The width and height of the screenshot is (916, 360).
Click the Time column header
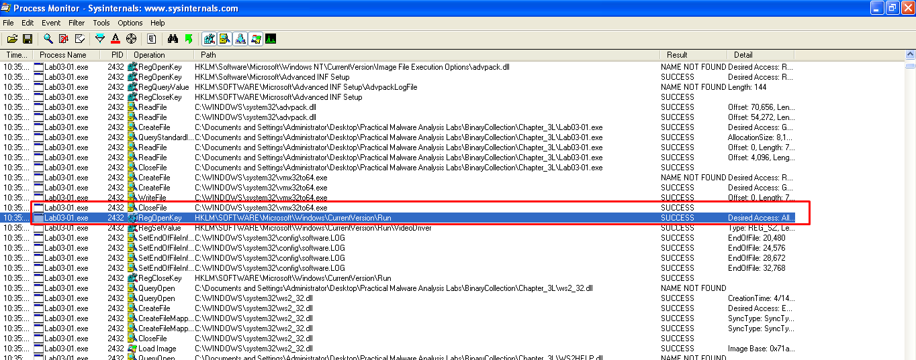pos(16,55)
